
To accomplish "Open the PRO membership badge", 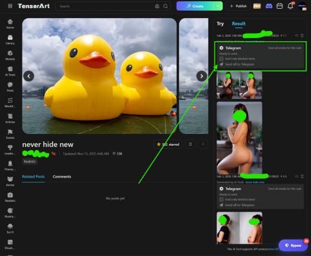I will click(257, 6).
